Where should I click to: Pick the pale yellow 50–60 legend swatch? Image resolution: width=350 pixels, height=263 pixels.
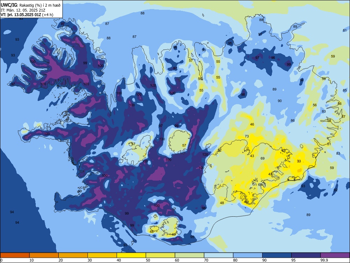[x=160, y=255]
